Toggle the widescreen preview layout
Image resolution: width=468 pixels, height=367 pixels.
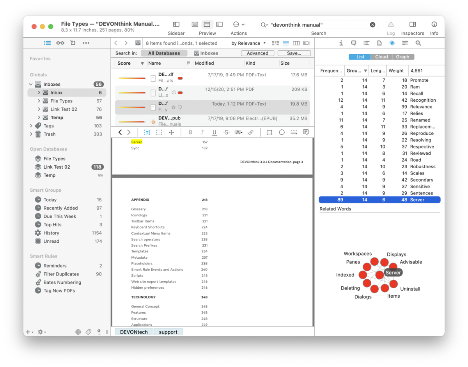[219, 25]
